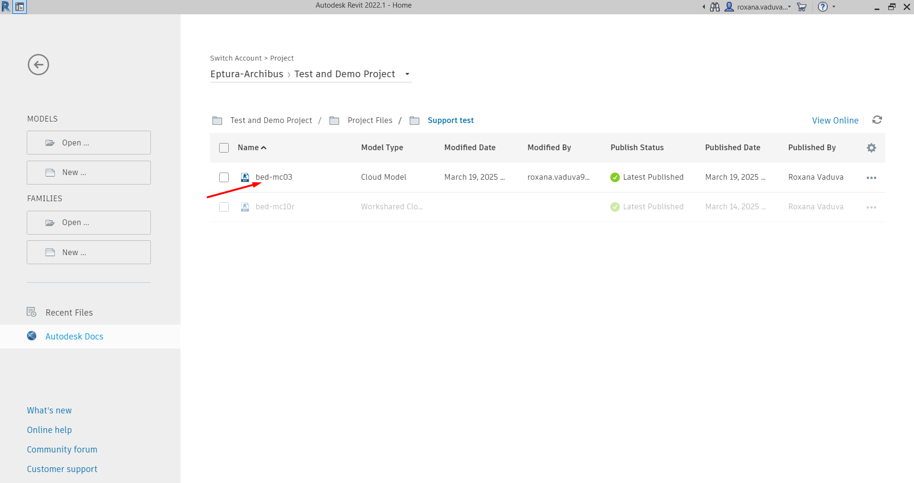The width and height of the screenshot is (914, 483).
Task: Check the box for bed-mc10r
Action: (224, 207)
